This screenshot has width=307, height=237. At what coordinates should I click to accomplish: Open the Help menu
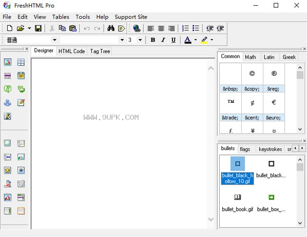click(102, 17)
